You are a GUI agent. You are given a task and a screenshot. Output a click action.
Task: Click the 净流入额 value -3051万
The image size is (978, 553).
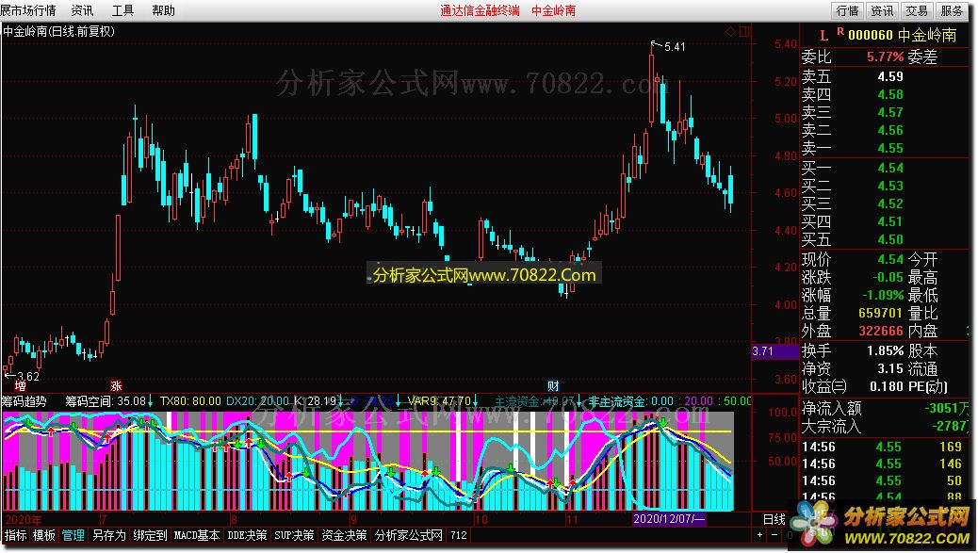click(x=948, y=408)
